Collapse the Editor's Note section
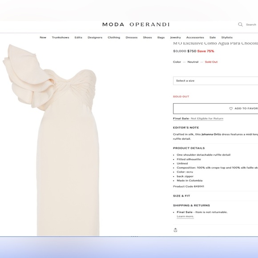Screen dimensions: 258x258 pyautogui.click(x=186, y=128)
